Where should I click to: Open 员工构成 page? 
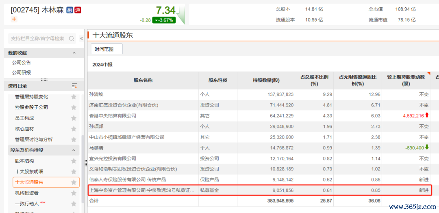pyautogui.click(x=25, y=118)
